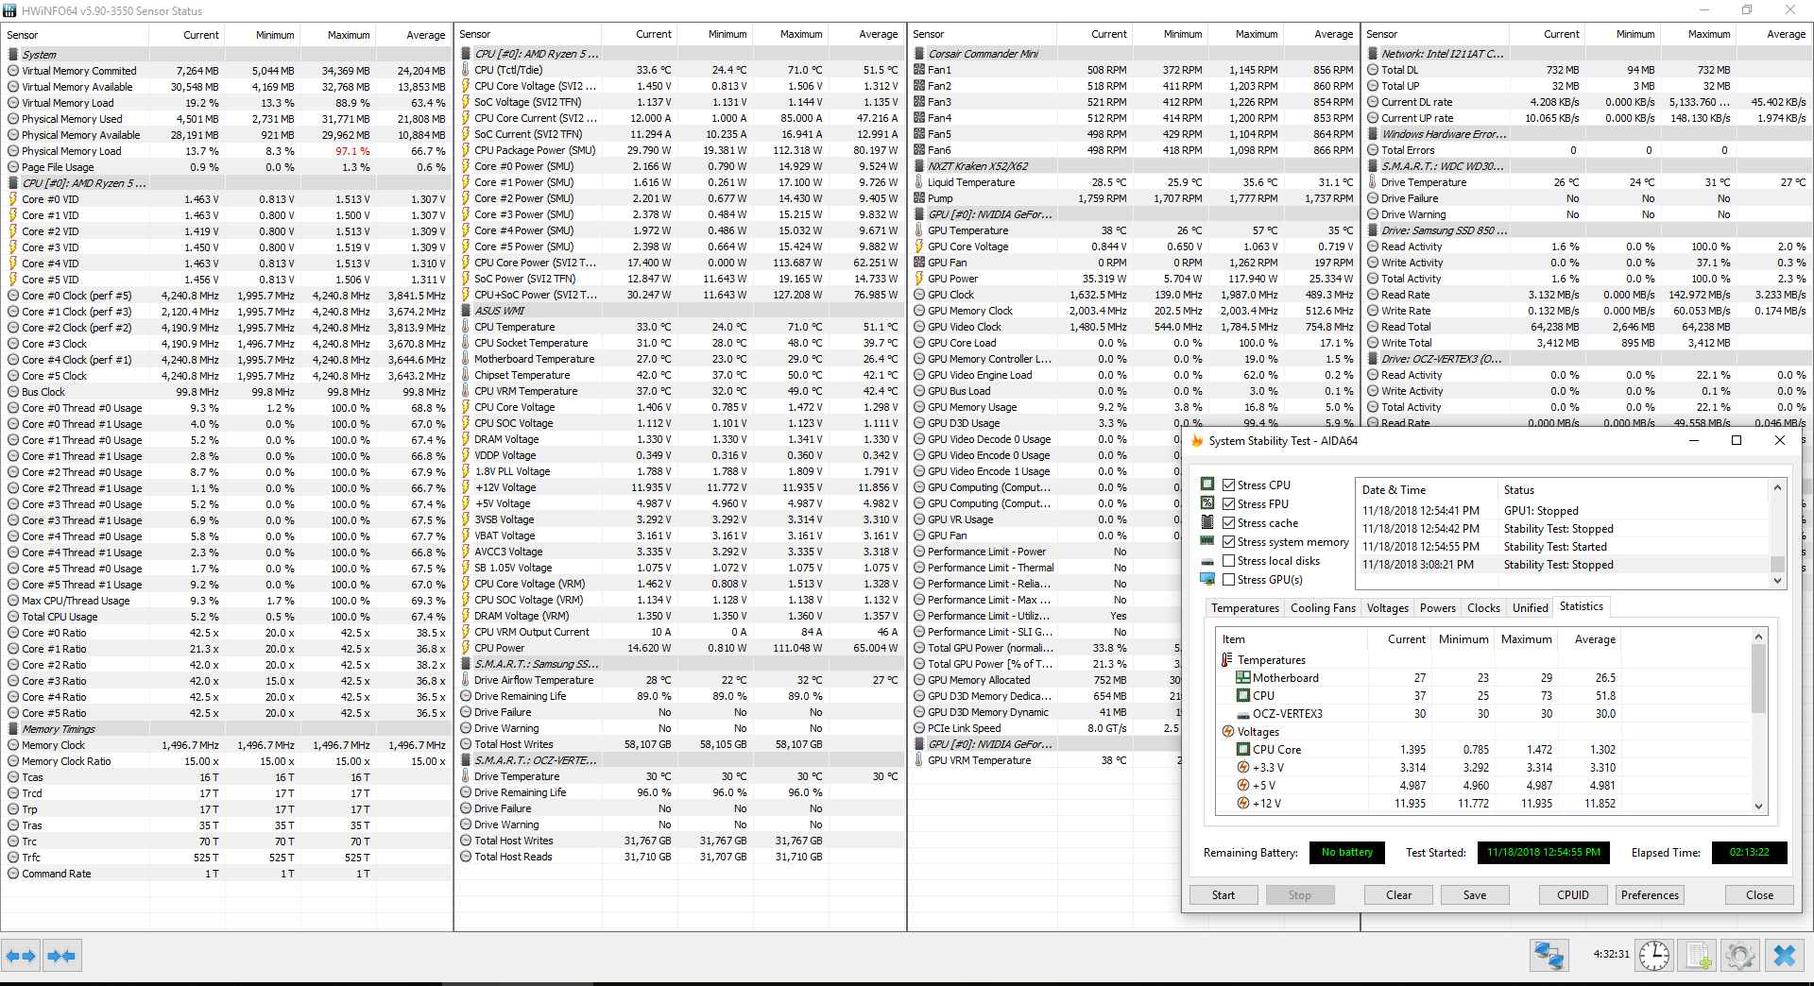This screenshot has height=986, width=1814.
Task: Uncheck the Stress CPU checkbox
Action: point(1229,484)
